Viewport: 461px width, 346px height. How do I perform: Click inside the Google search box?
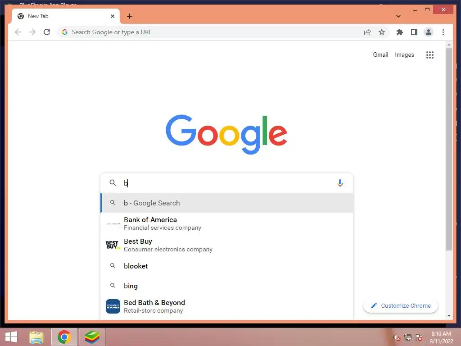pyautogui.click(x=226, y=183)
